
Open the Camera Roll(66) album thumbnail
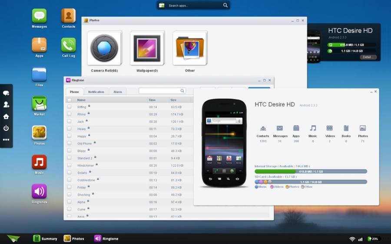point(104,48)
